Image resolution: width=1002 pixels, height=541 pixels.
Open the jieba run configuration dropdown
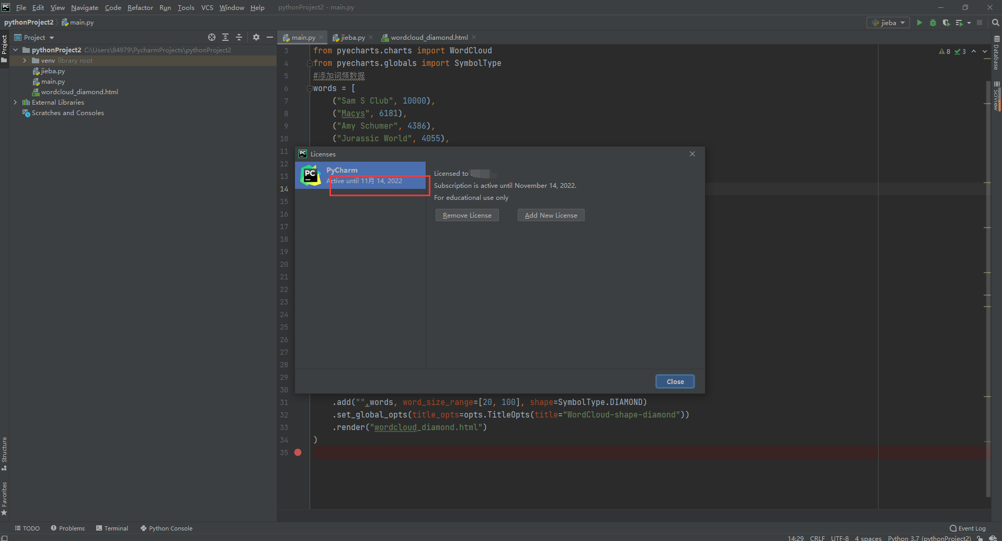tap(888, 22)
